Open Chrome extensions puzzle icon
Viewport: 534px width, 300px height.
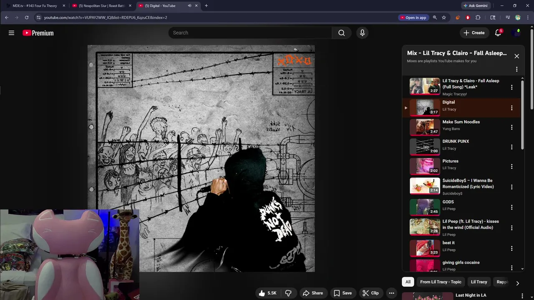pyautogui.click(x=478, y=17)
